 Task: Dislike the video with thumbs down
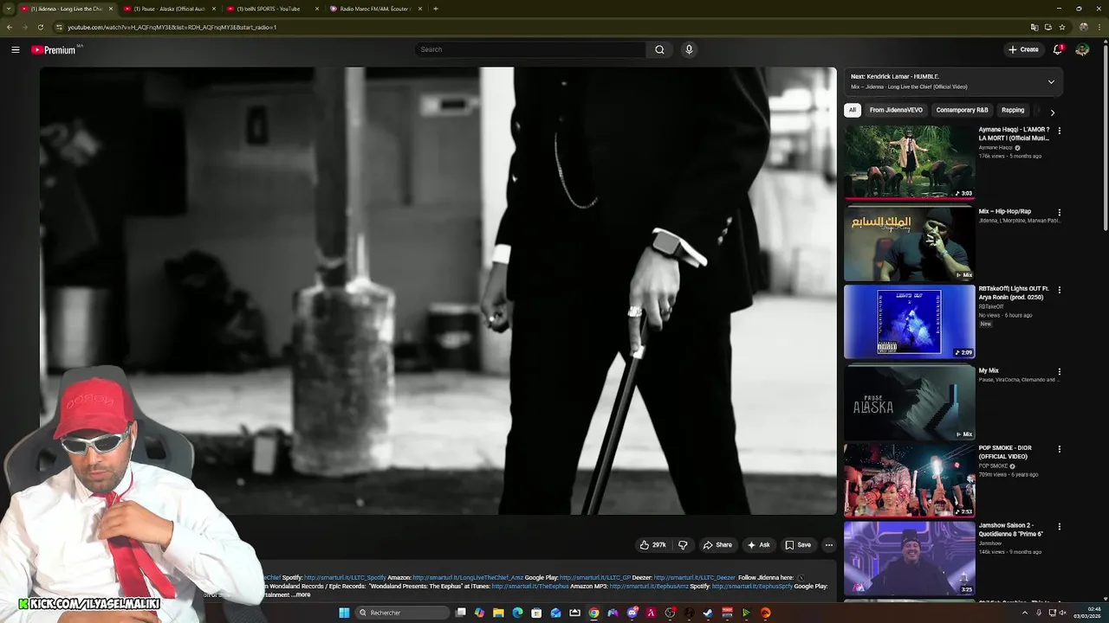coord(683,545)
